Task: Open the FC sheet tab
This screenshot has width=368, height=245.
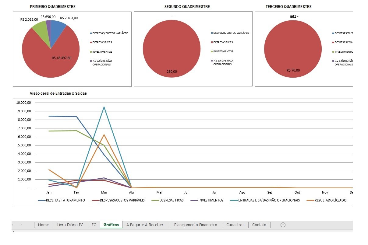Action: click(x=94, y=225)
